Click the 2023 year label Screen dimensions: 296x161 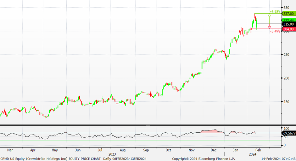(112, 154)
